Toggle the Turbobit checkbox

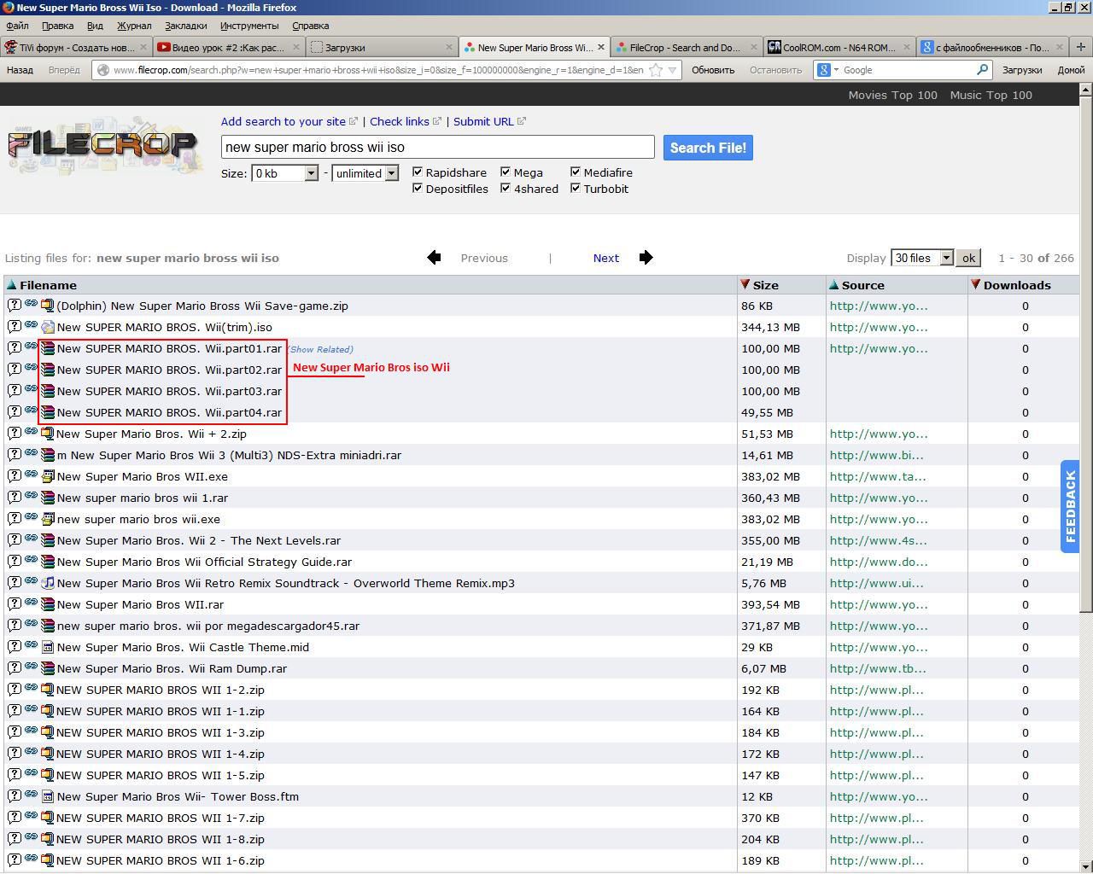(x=576, y=188)
